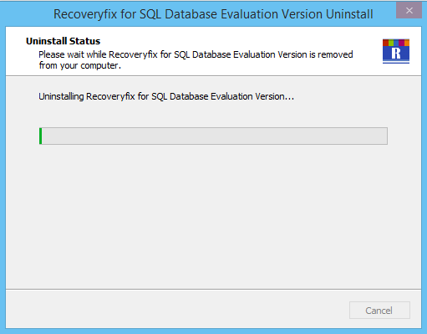Select the Uninstall Status heading
The width and height of the screenshot is (427, 334).
tap(63, 41)
